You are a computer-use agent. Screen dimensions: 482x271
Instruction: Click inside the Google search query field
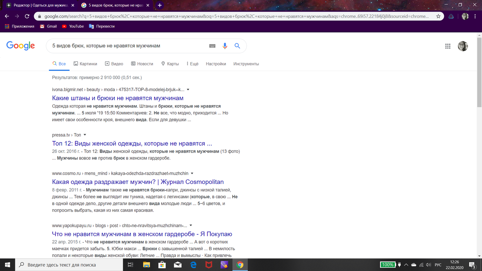tap(129, 46)
